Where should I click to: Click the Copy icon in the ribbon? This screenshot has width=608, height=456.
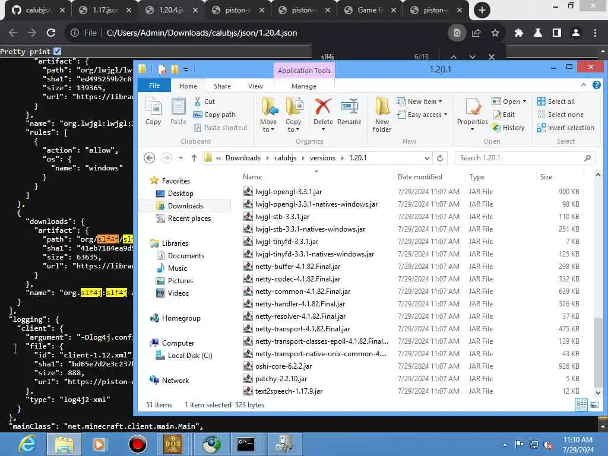[x=154, y=111]
